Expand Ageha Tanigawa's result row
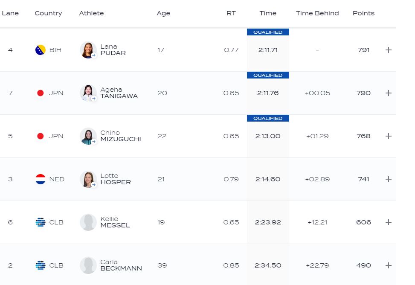The image size is (415, 285). click(x=388, y=93)
